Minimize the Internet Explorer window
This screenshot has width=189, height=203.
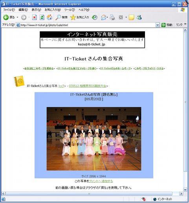174,4
